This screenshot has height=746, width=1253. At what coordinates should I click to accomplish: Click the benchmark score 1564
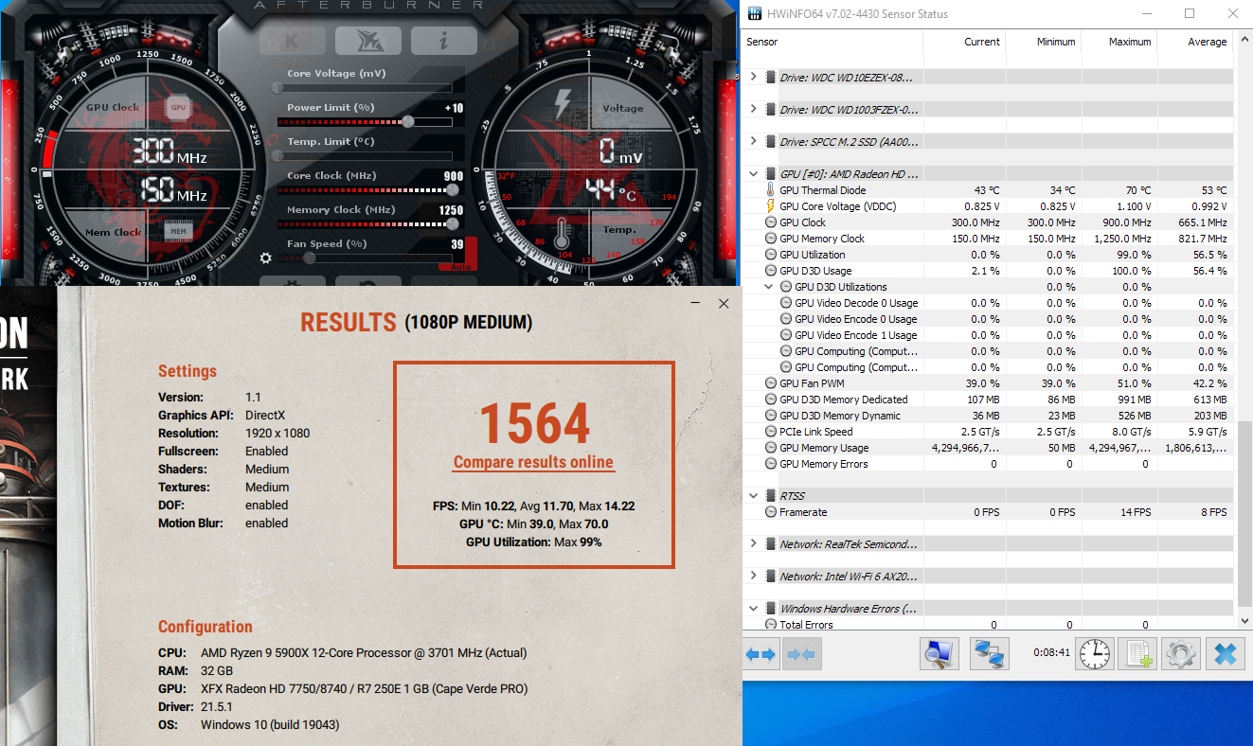tap(534, 422)
